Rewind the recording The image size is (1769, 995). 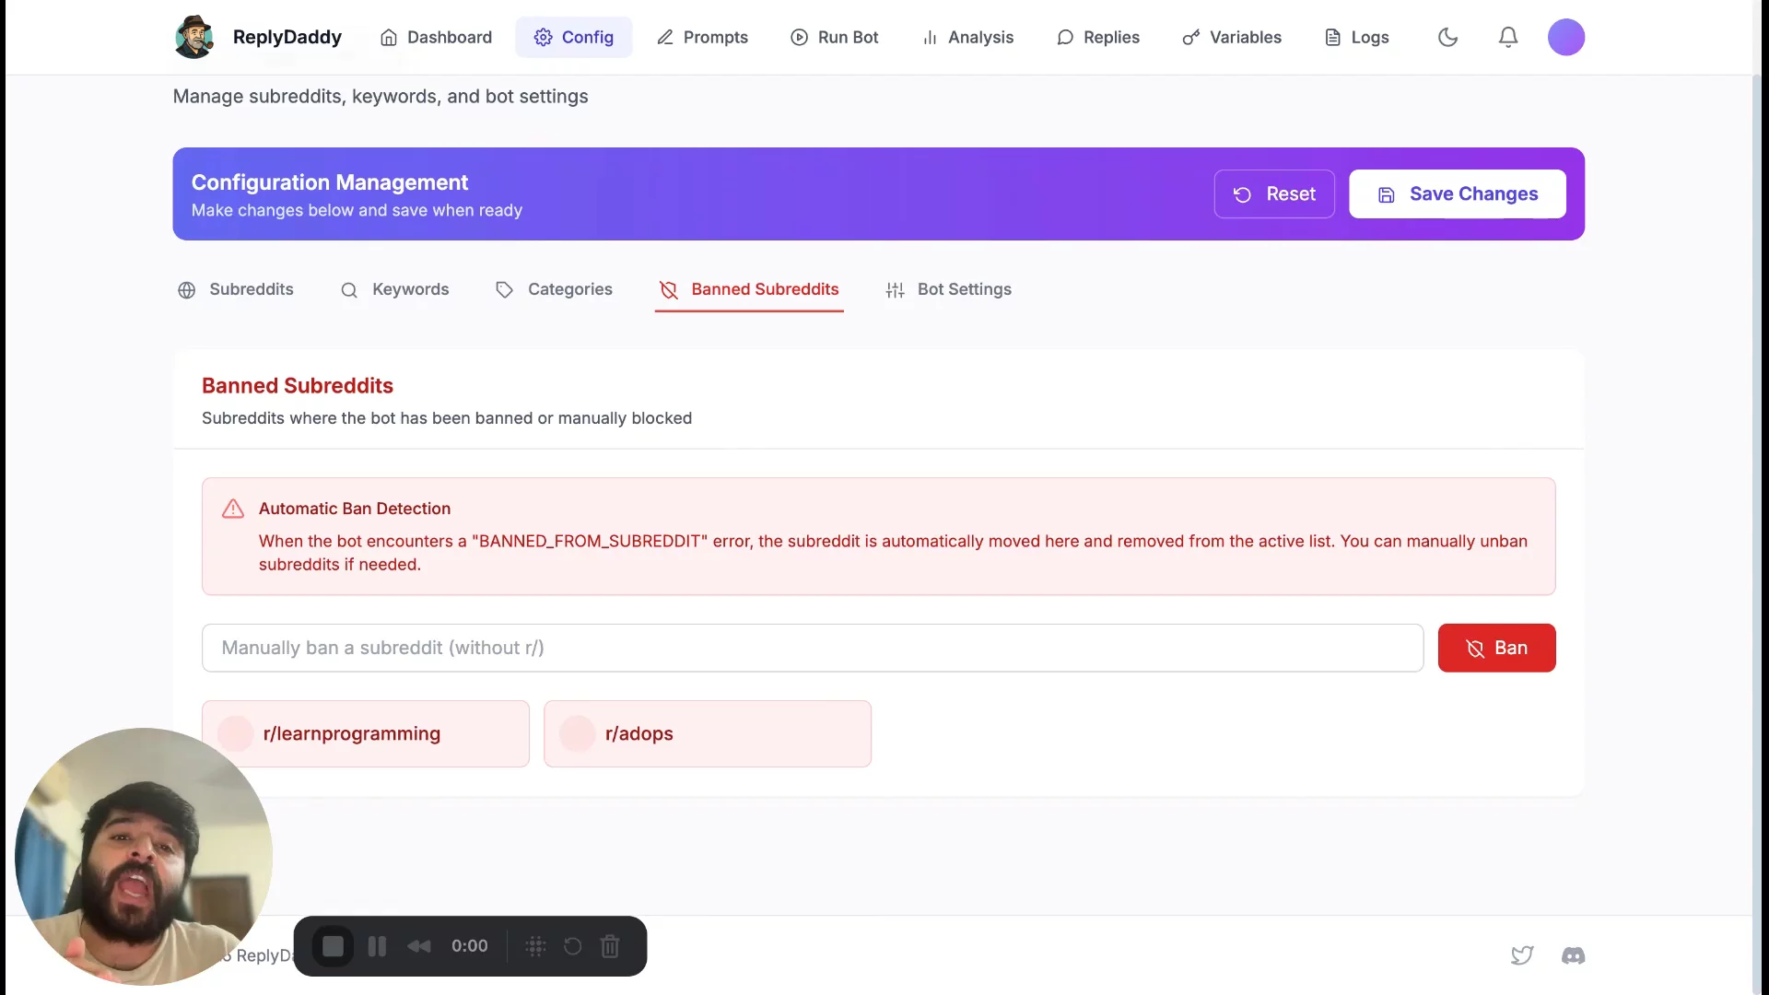[x=419, y=946]
